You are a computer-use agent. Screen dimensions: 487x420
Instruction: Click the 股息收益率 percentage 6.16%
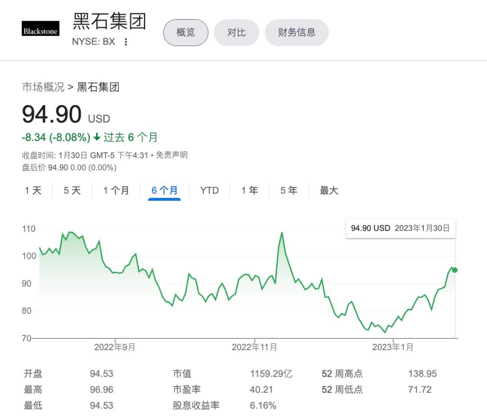[x=264, y=406]
